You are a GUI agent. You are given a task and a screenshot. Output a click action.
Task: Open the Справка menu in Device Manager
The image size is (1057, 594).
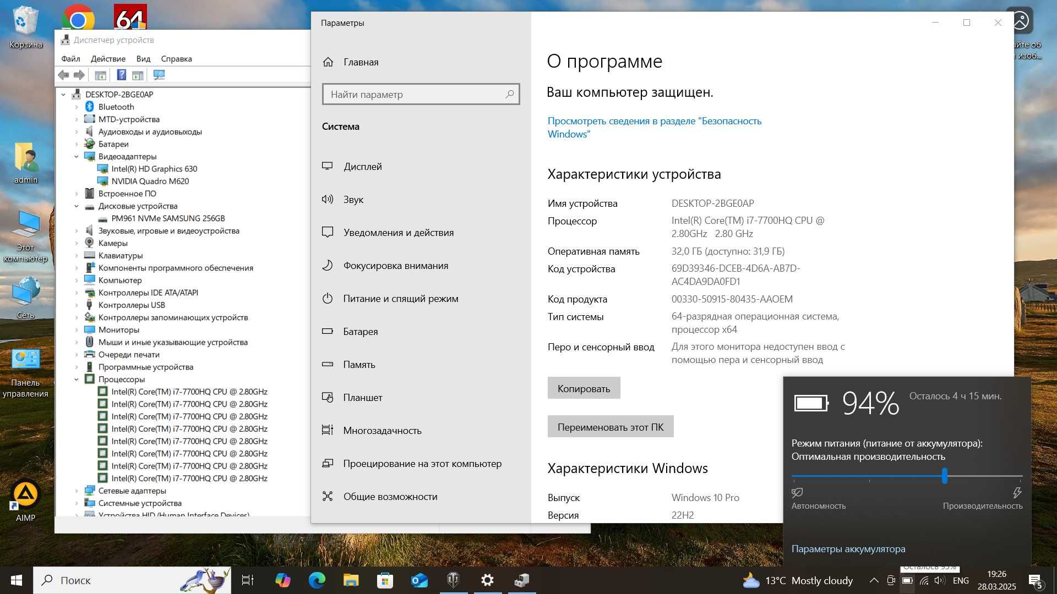pos(176,58)
